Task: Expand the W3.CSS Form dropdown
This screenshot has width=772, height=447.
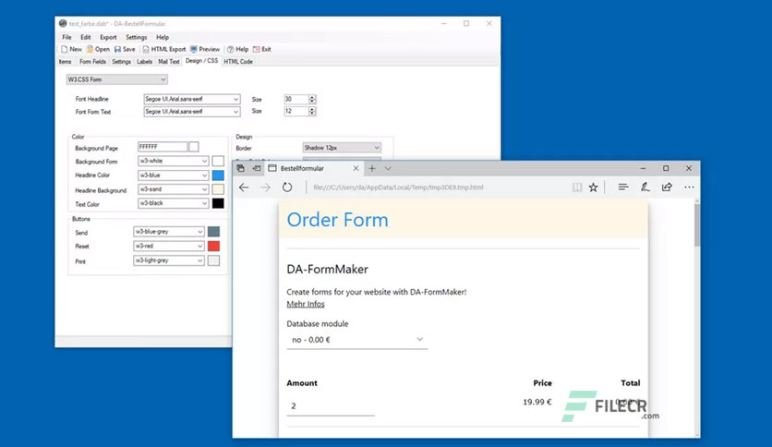Action: click(117, 79)
